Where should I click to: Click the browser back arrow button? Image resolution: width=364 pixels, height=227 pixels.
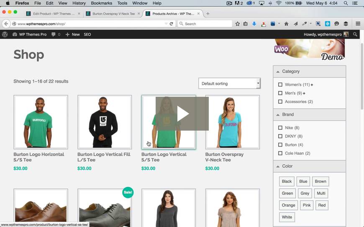point(6,24)
